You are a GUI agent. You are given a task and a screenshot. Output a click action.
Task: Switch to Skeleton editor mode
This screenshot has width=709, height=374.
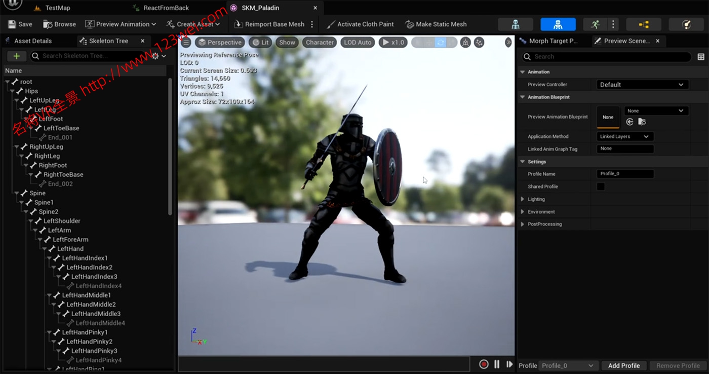515,24
